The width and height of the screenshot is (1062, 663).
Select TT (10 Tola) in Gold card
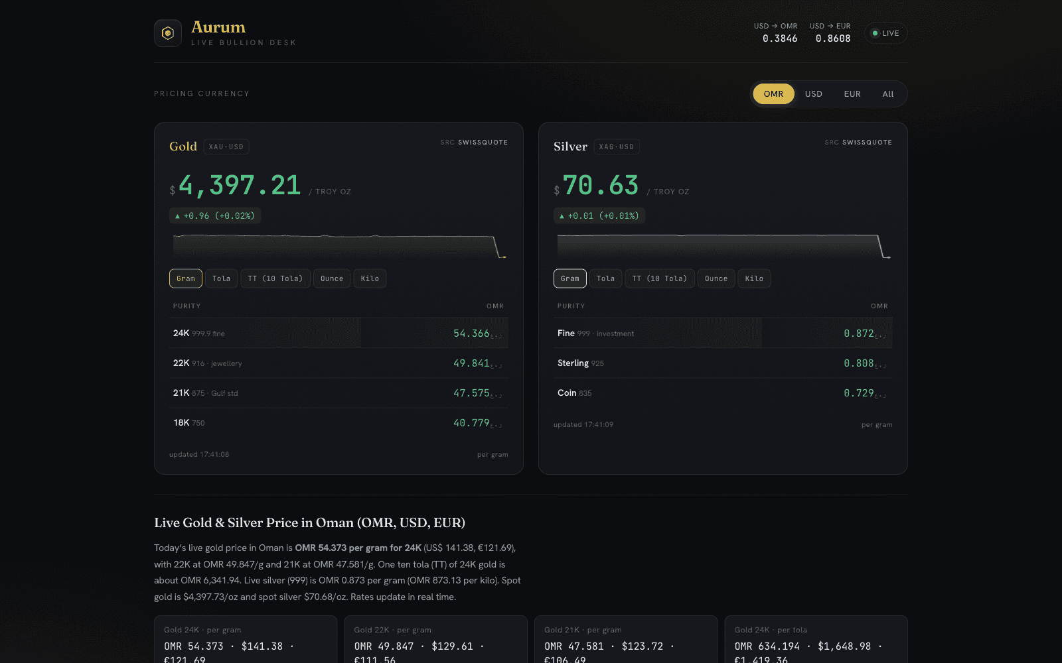tap(275, 278)
